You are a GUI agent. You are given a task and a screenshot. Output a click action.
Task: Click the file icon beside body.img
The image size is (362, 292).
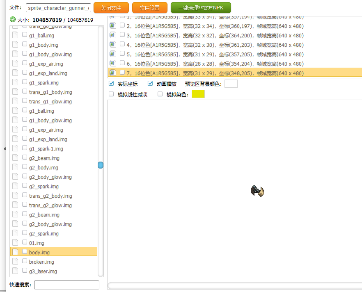tap(15, 252)
